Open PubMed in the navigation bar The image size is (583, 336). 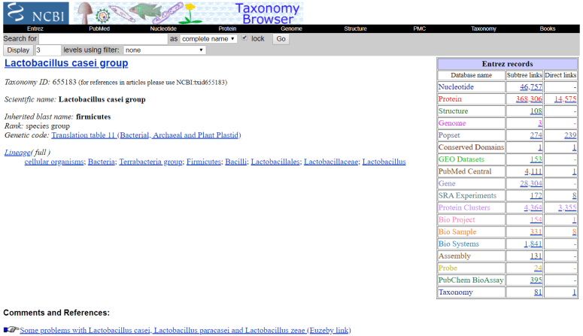99,29
